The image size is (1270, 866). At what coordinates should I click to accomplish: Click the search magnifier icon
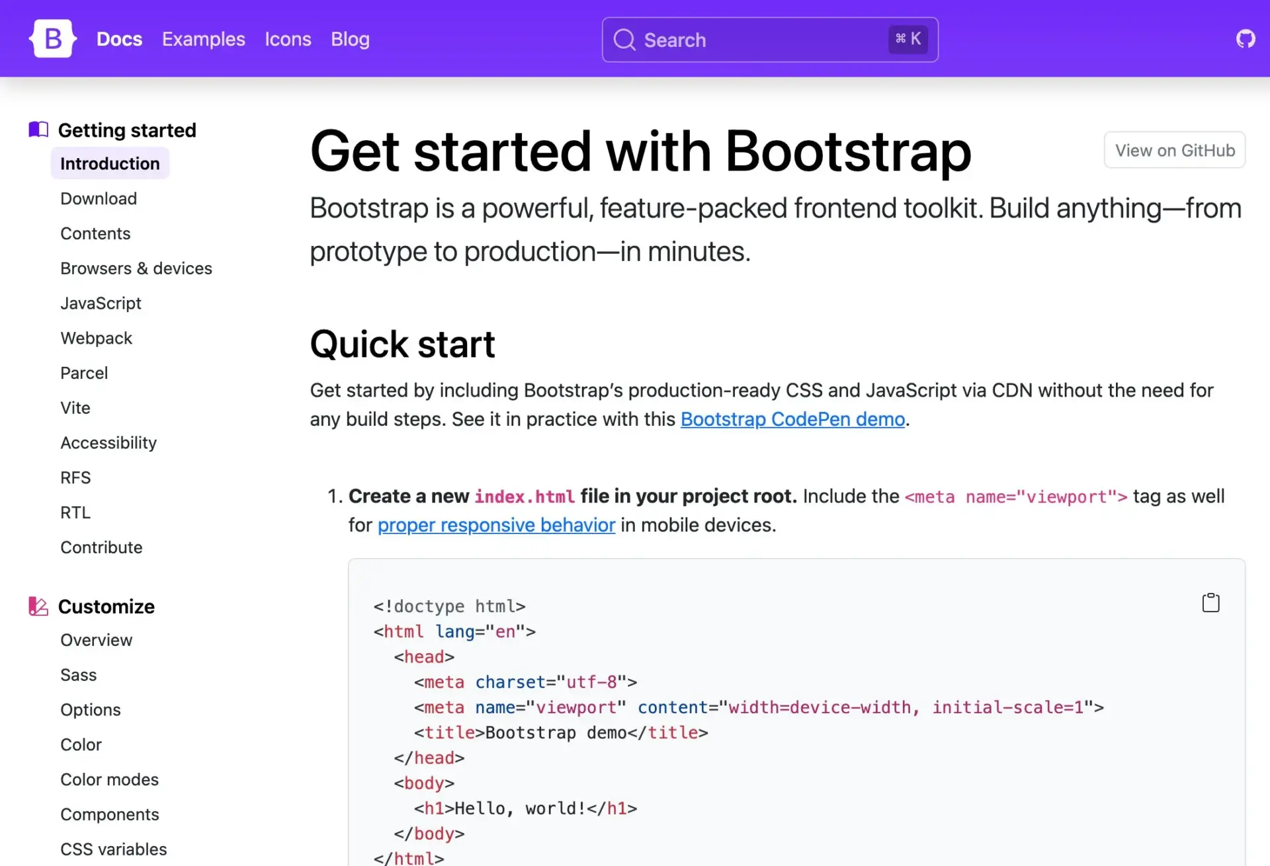click(624, 40)
